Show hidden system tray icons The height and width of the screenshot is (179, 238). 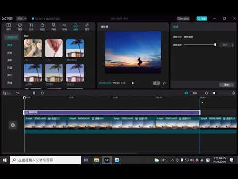tap(172, 160)
